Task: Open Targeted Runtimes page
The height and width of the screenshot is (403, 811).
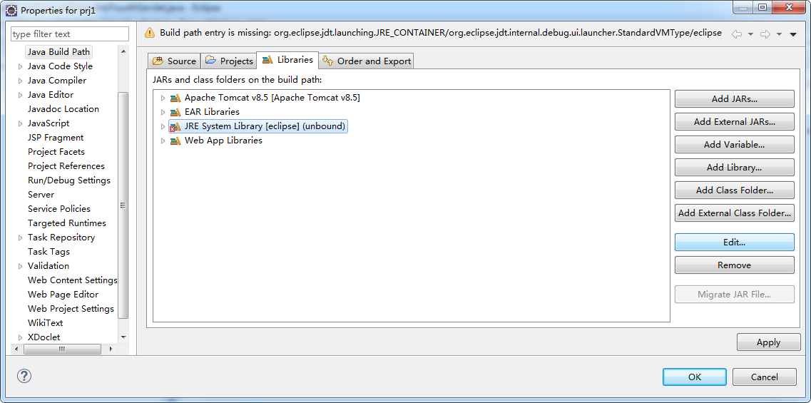Action: point(67,223)
